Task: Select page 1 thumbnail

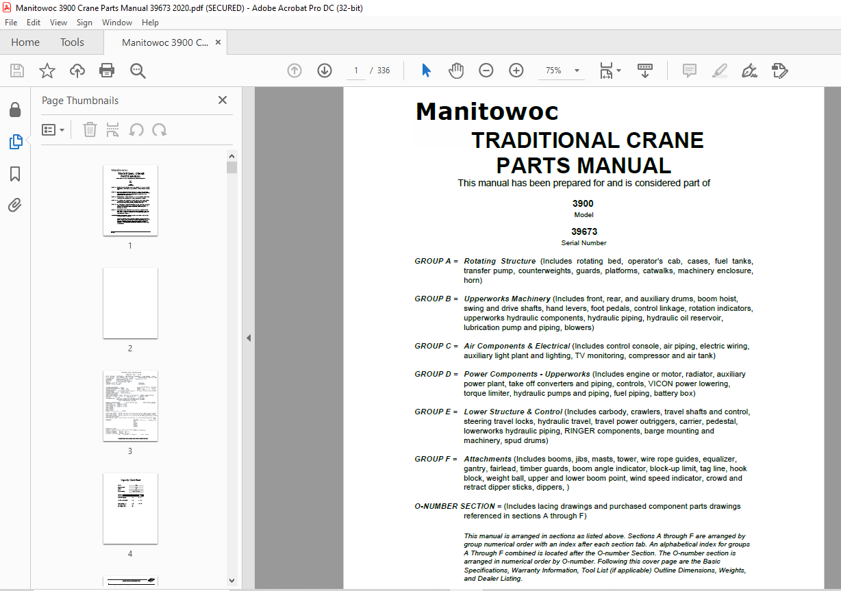Action: coord(130,200)
